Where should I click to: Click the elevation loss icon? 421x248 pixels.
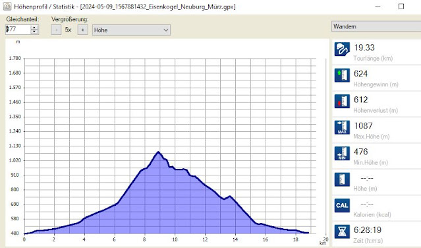point(342,102)
